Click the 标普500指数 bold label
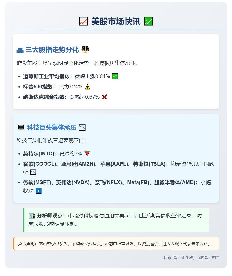Screen dimensions: 232x276 click(39, 87)
